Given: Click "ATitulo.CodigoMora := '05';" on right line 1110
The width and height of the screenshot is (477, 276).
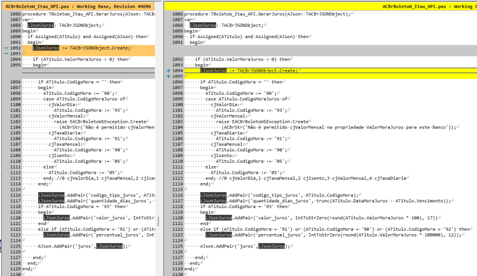Looking at the screenshot, I should coord(252,162).
